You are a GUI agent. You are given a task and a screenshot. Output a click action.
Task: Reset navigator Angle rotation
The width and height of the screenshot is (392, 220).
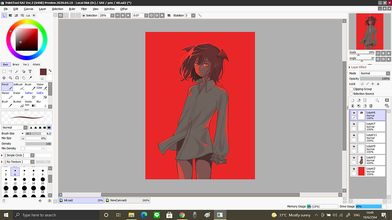388,59
